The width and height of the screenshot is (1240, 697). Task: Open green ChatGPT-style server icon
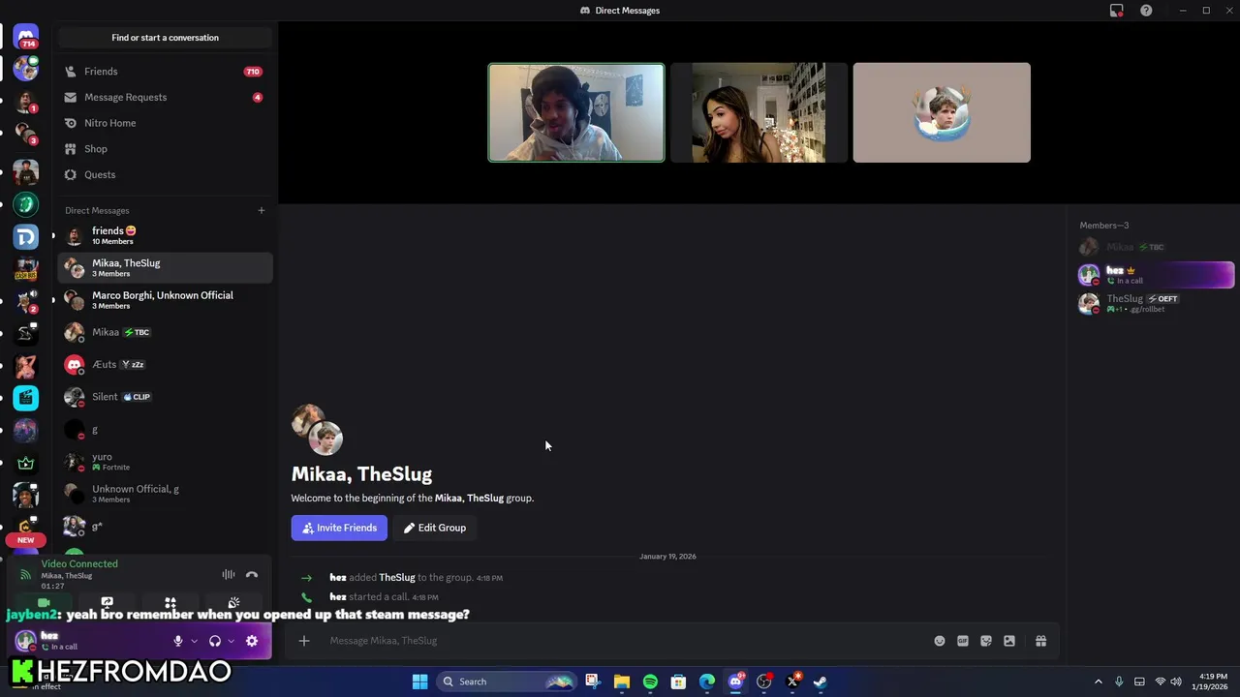pos(26,204)
